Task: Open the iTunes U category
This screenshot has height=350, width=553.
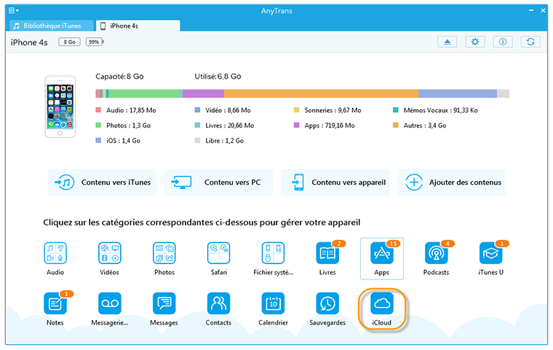Action: 491,258
